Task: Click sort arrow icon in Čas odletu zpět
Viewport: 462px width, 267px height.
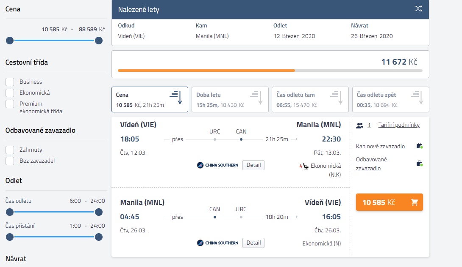Action: [417, 98]
